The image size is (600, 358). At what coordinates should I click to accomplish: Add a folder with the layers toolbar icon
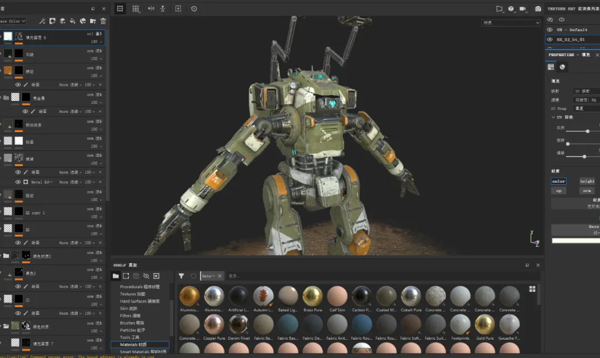click(93, 21)
